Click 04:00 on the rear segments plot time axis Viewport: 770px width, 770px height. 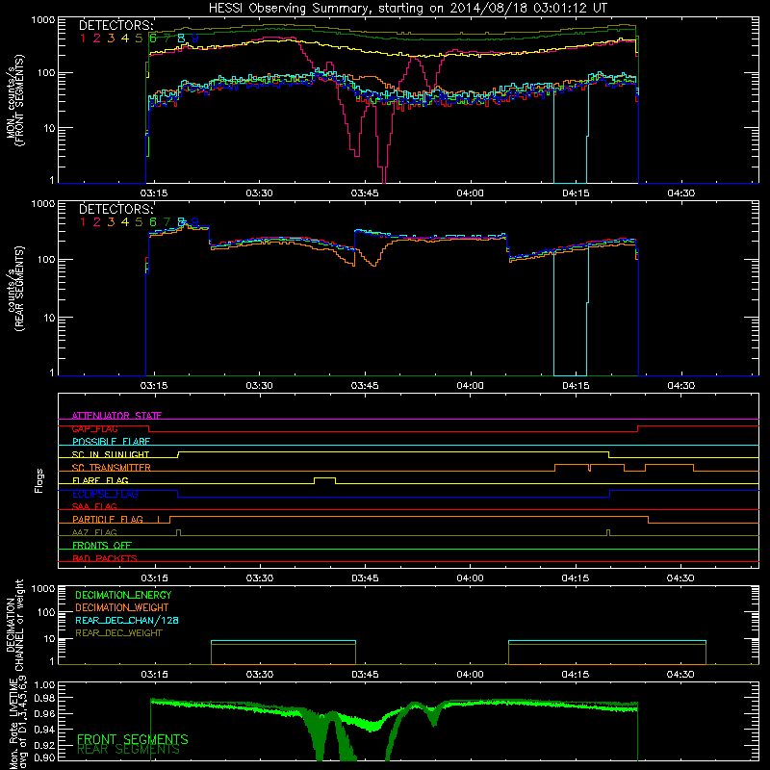point(470,386)
